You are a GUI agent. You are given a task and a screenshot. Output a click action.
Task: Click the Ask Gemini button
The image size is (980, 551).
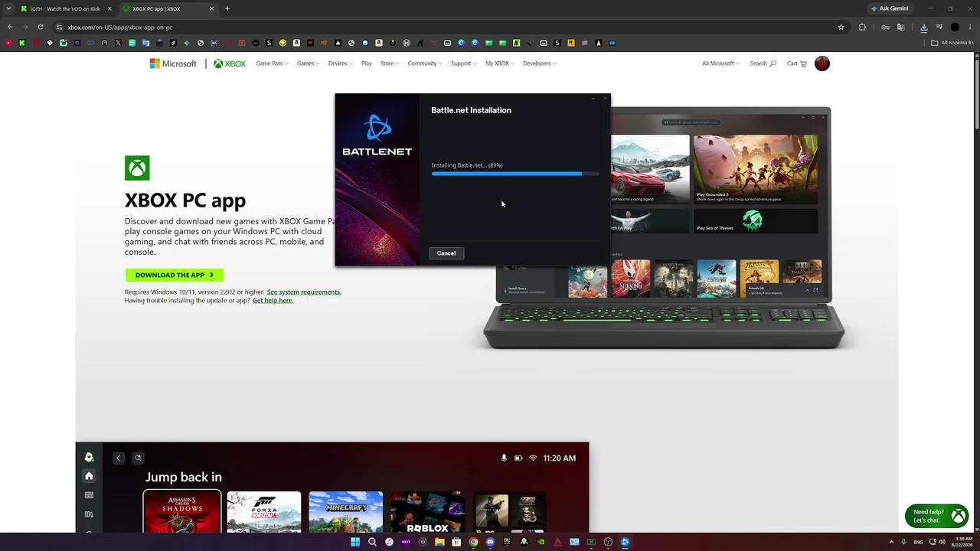(889, 8)
